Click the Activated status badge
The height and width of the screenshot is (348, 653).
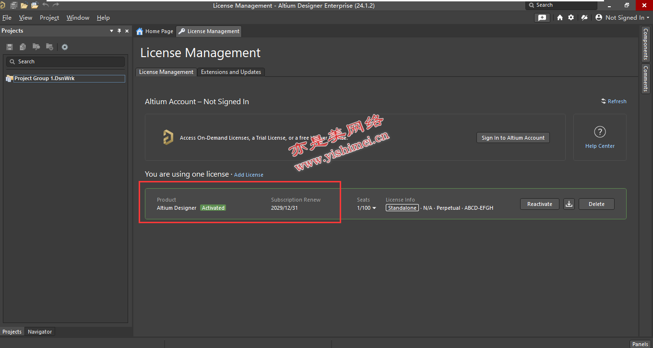[213, 208]
